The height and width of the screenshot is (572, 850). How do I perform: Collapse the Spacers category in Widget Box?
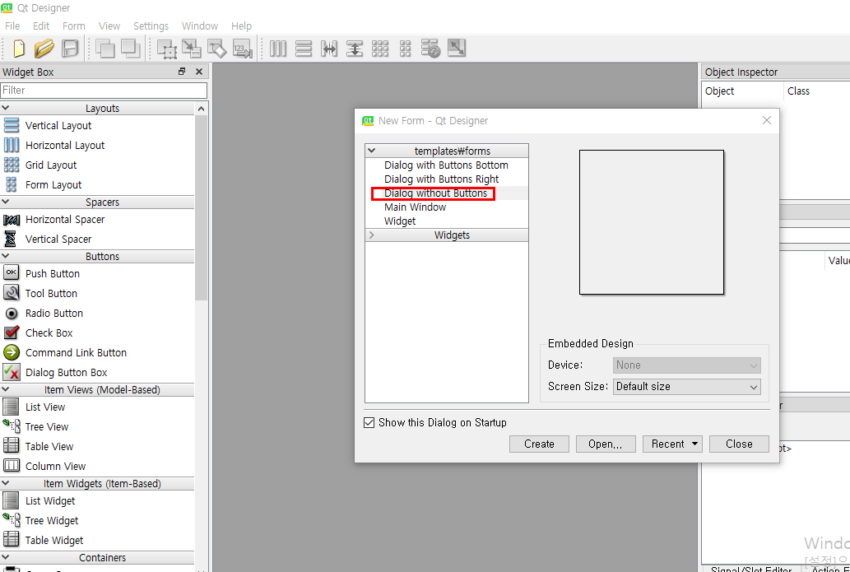6,202
